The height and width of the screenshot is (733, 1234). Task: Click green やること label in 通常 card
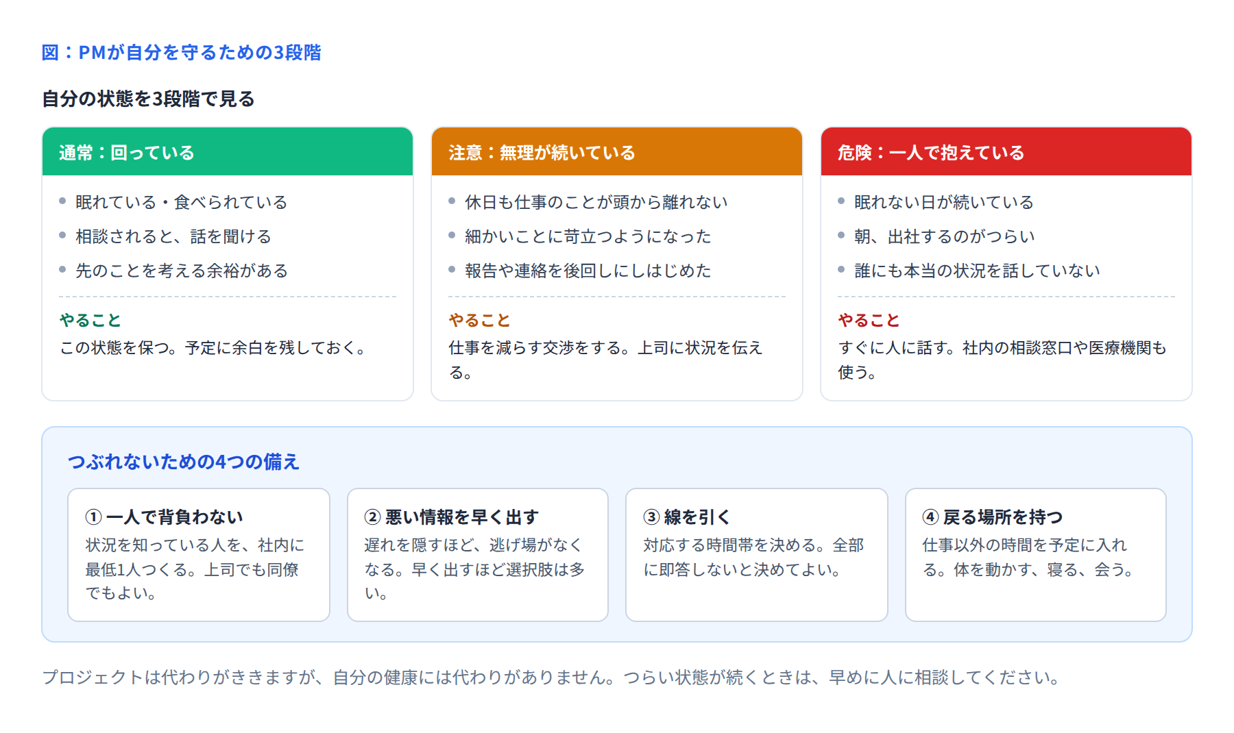click(x=90, y=320)
